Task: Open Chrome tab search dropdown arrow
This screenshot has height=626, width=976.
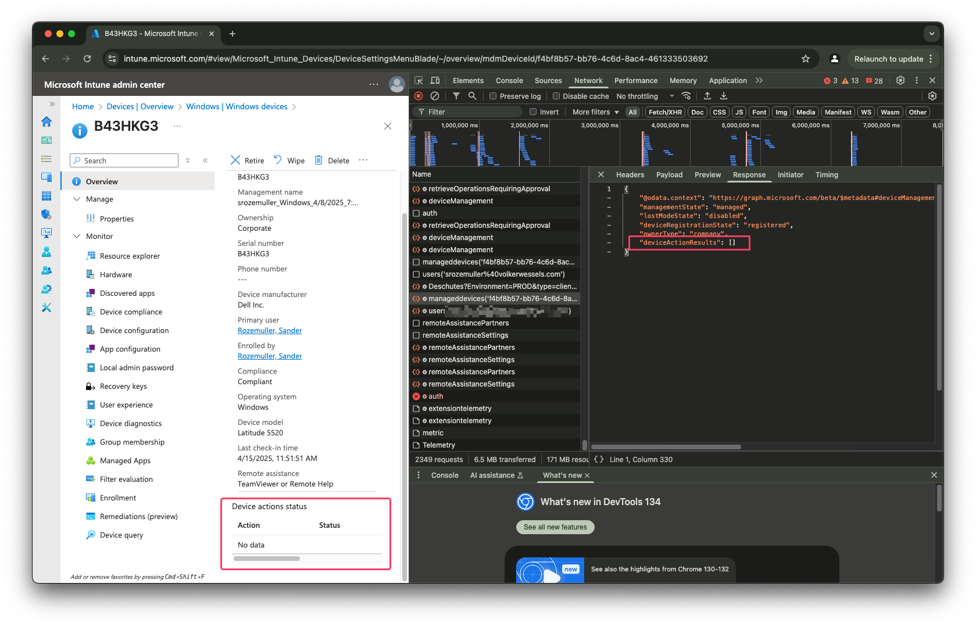Action: [932, 34]
